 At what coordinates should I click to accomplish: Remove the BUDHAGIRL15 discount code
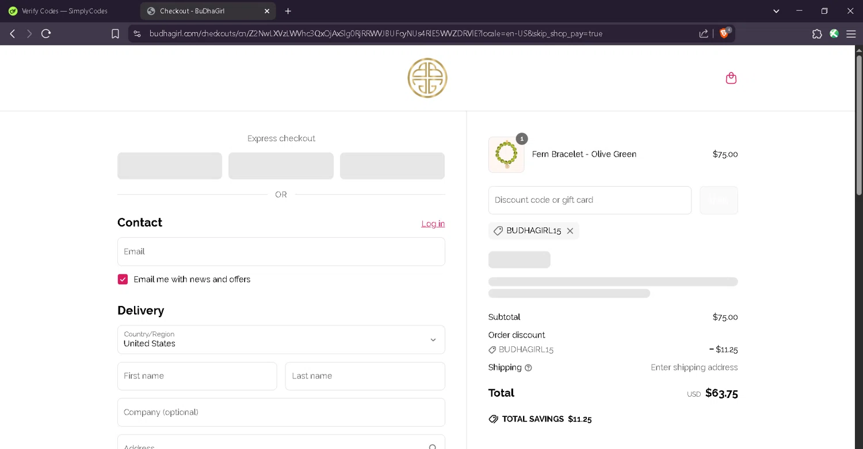[x=570, y=231]
